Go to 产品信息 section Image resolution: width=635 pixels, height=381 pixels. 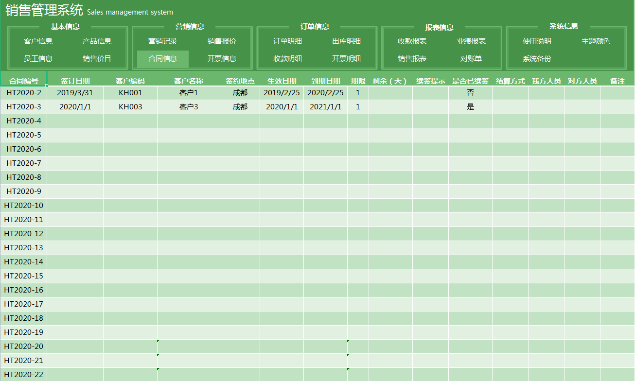click(97, 41)
